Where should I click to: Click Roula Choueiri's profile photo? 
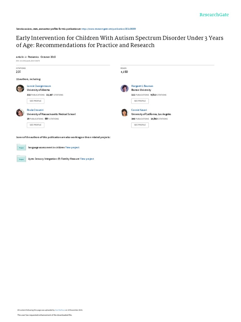click(20, 113)
